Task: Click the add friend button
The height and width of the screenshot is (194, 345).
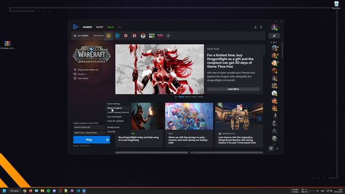Action: tap(274, 36)
